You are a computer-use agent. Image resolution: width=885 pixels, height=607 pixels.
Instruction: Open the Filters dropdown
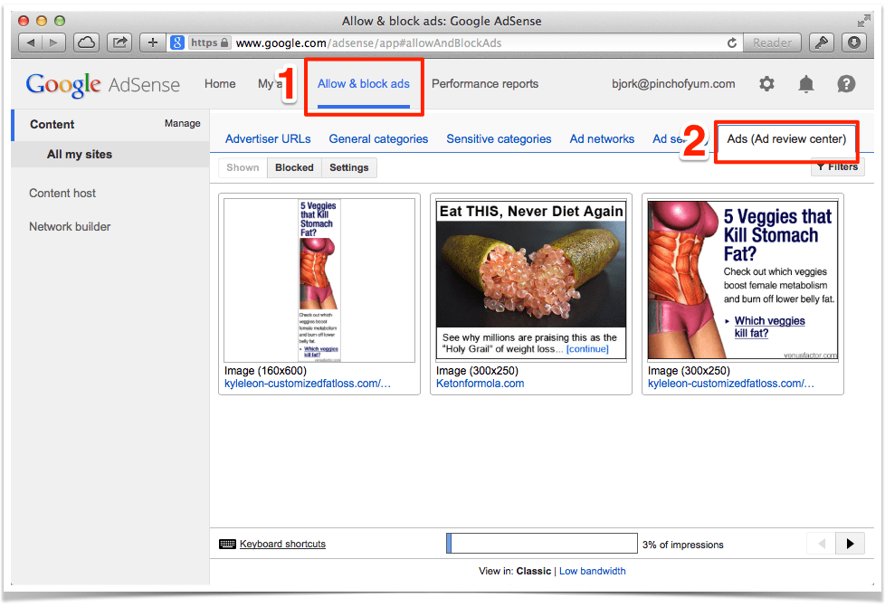[x=837, y=166]
